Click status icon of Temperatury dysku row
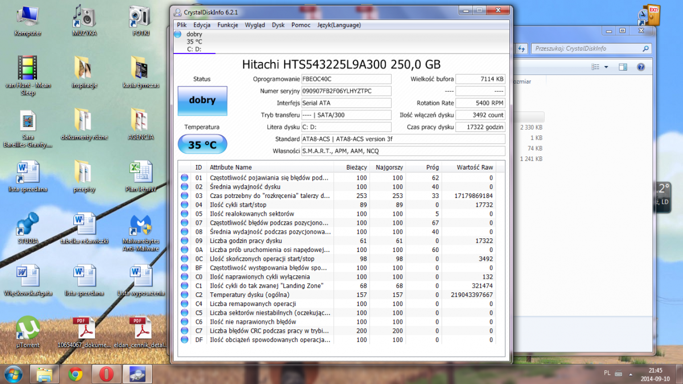Screen dimensions: 683x384 pos(184,295)
